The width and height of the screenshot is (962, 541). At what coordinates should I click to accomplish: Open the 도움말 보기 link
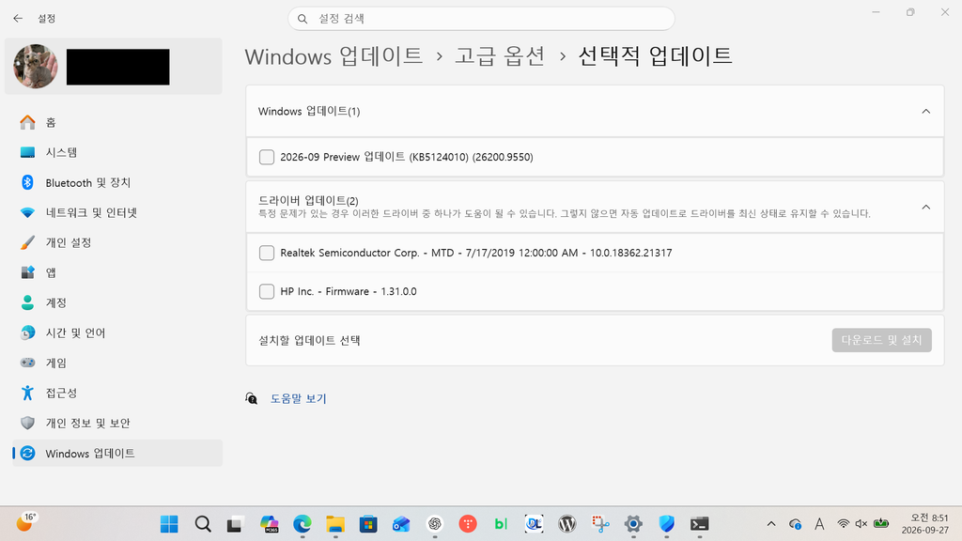298,398
